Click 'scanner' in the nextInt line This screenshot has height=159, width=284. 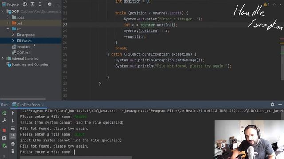[x=148, y=25]
